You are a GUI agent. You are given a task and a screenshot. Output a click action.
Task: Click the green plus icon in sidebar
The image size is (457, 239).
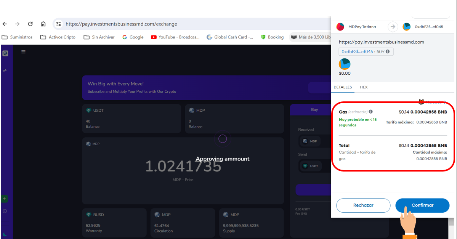pos(4,199)
